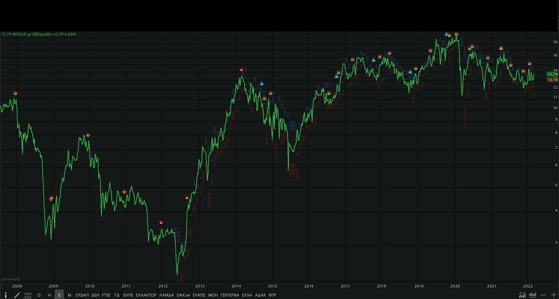Load the ΜΟΗ symbol
Screen dimensions: 559x299
(x=213, y=295)
